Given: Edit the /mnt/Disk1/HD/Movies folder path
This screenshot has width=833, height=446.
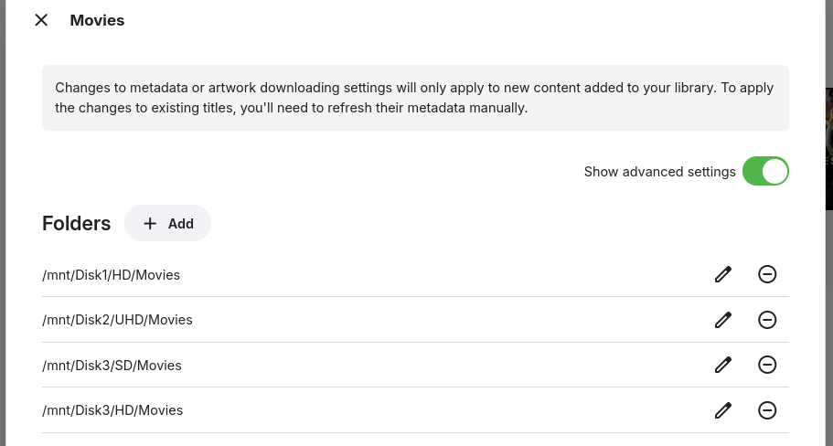Looking at the screenshot, I should pyautogui.click(x=722, y=274).
